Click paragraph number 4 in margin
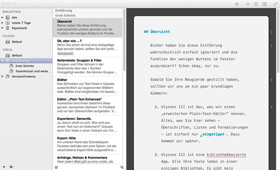280x170 pixels. click(271, 107)
